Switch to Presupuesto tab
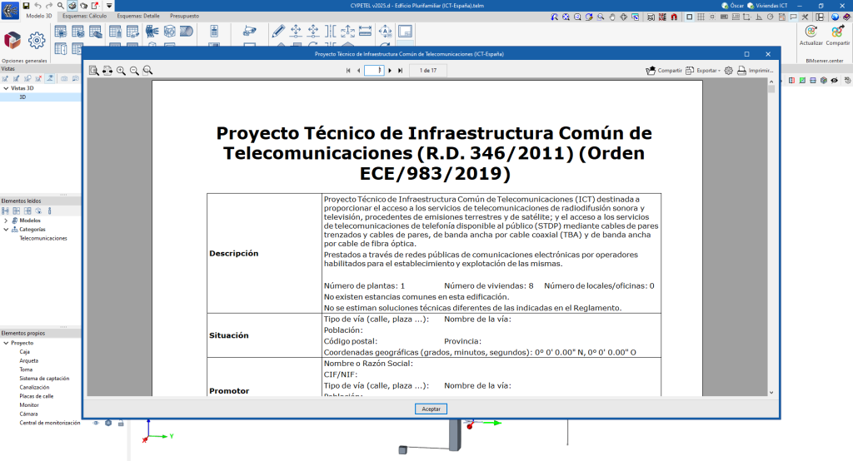The width and height of the screenshot is (853, 461). tap(184, 17)
